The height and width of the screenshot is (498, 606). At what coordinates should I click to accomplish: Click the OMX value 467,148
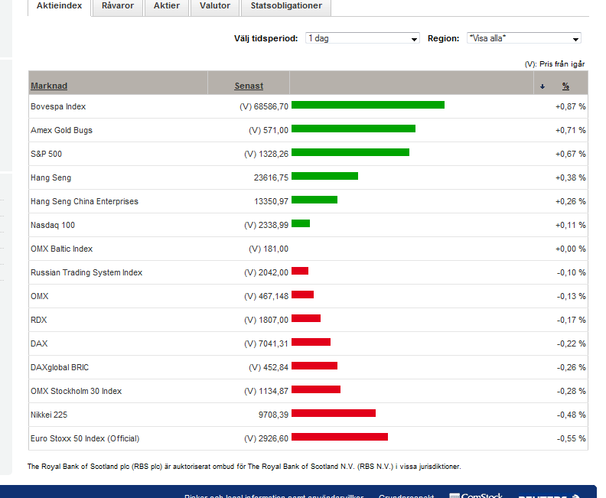(274, 296)
